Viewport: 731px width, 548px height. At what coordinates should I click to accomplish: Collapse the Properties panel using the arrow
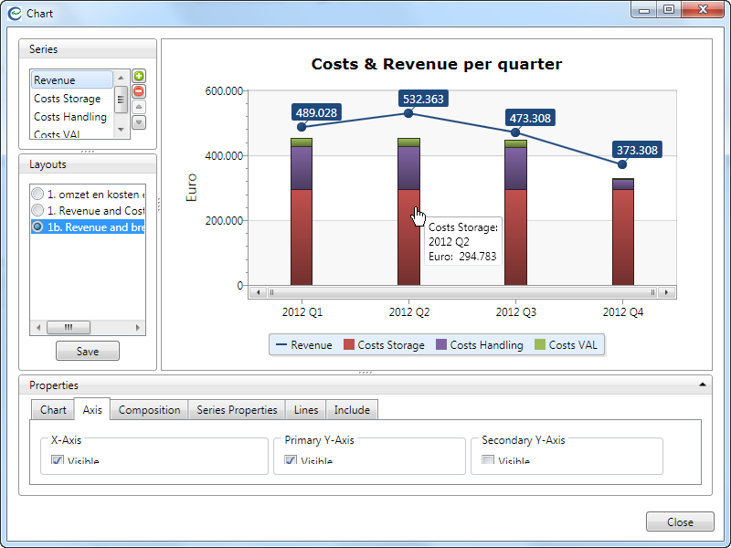point(701,385)
